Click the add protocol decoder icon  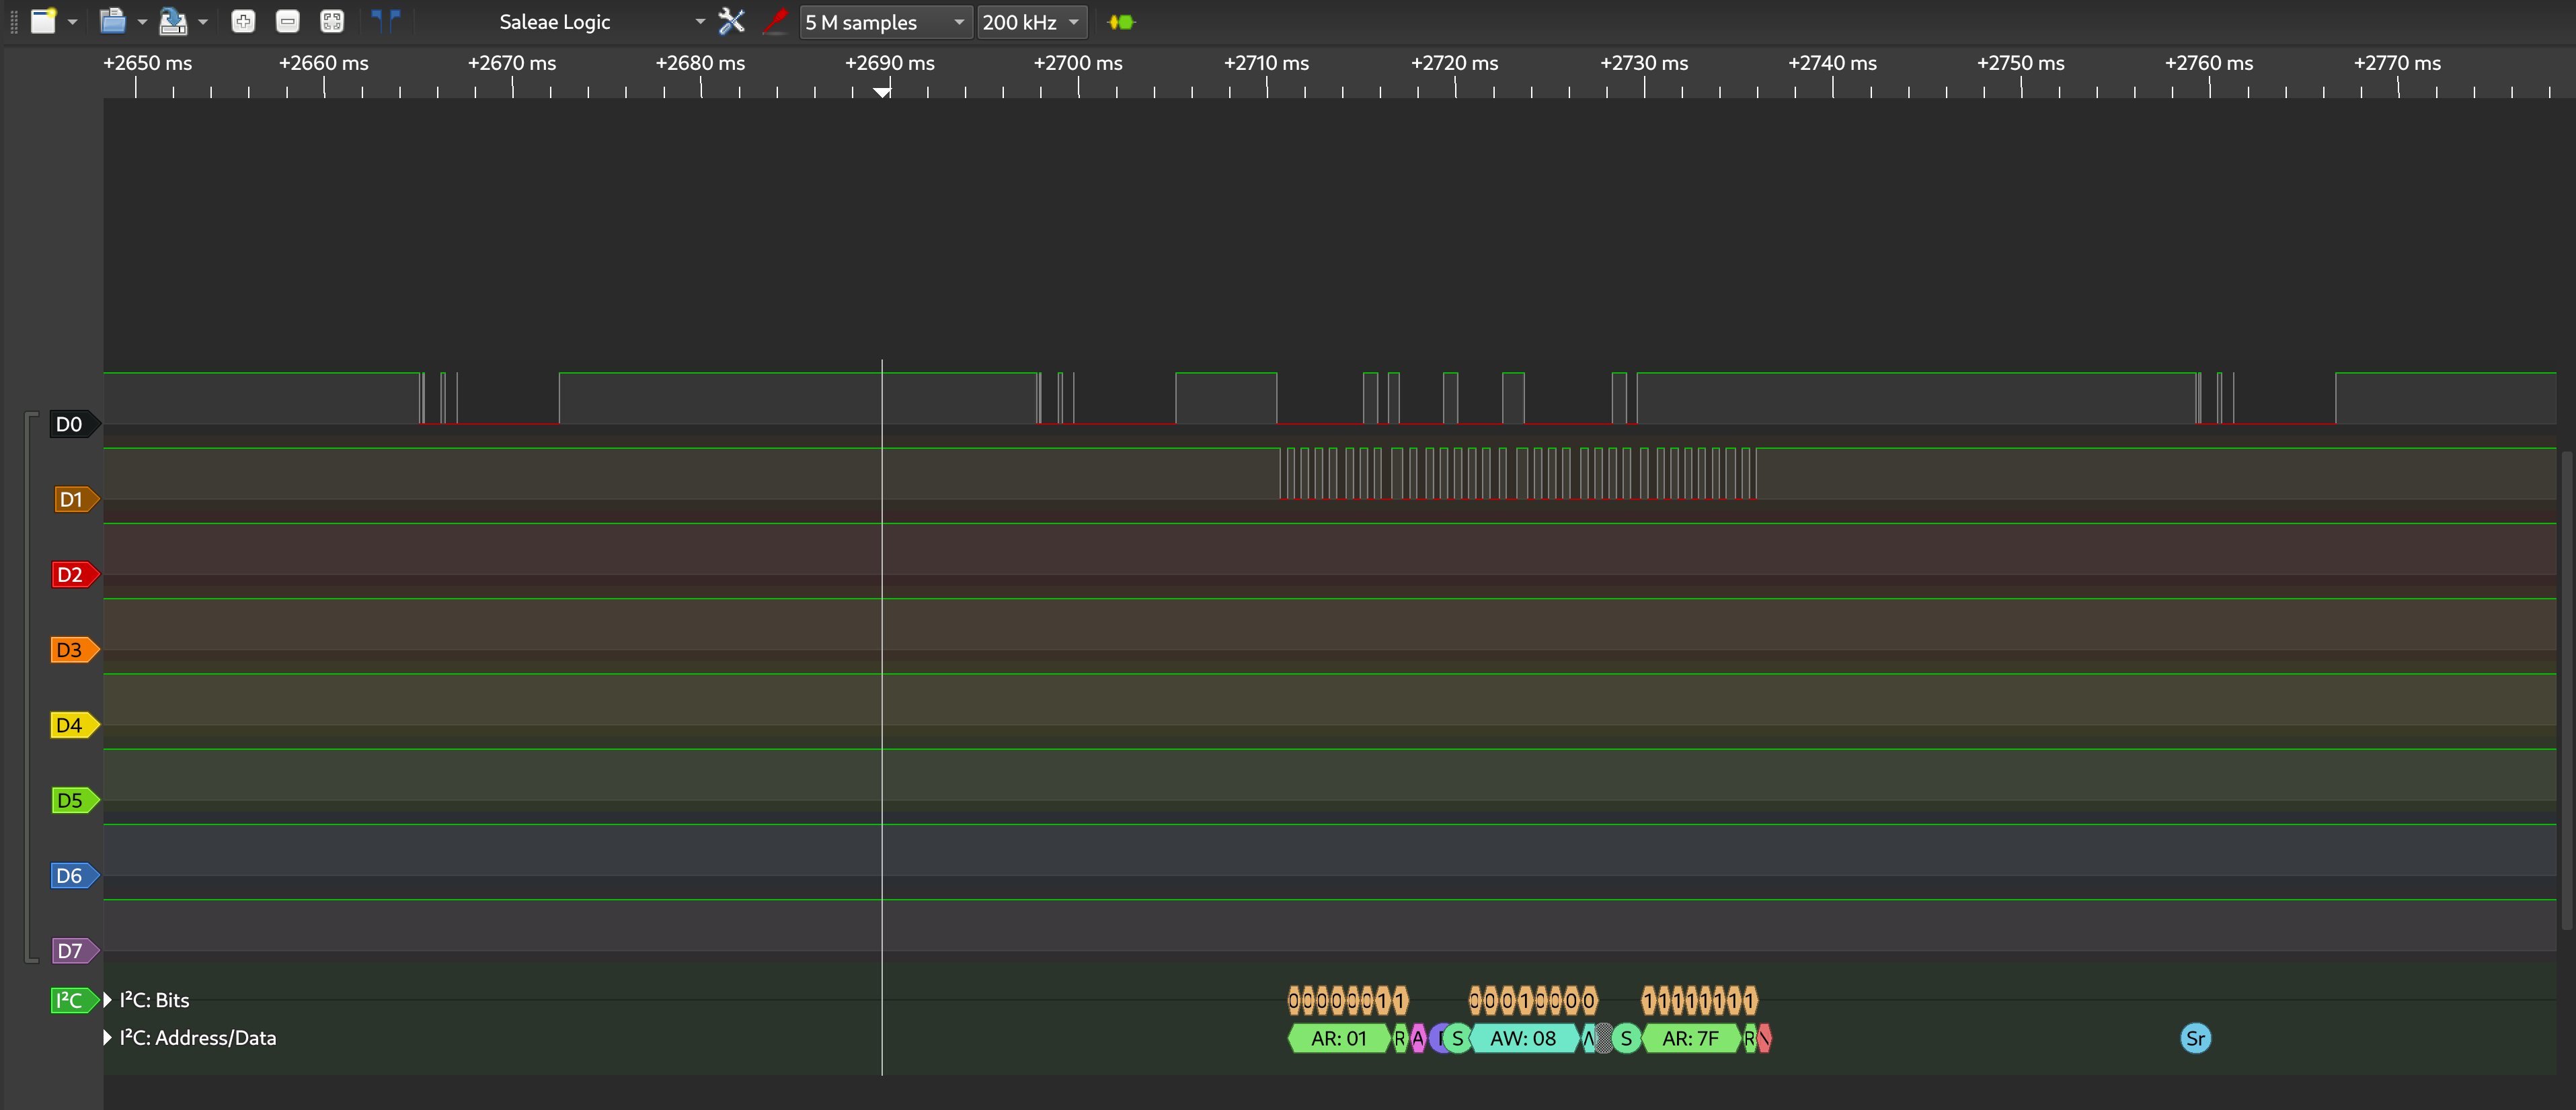[1121, 21]
